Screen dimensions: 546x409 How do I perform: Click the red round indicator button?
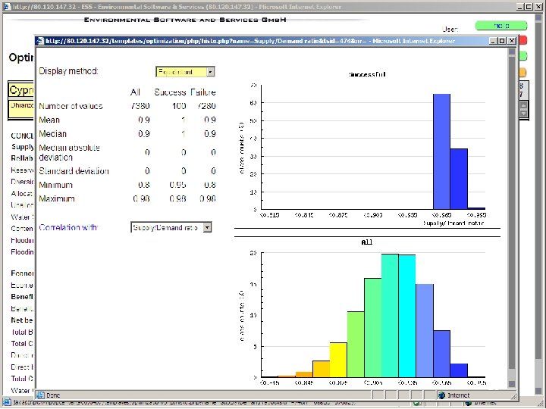pos(523,40)
